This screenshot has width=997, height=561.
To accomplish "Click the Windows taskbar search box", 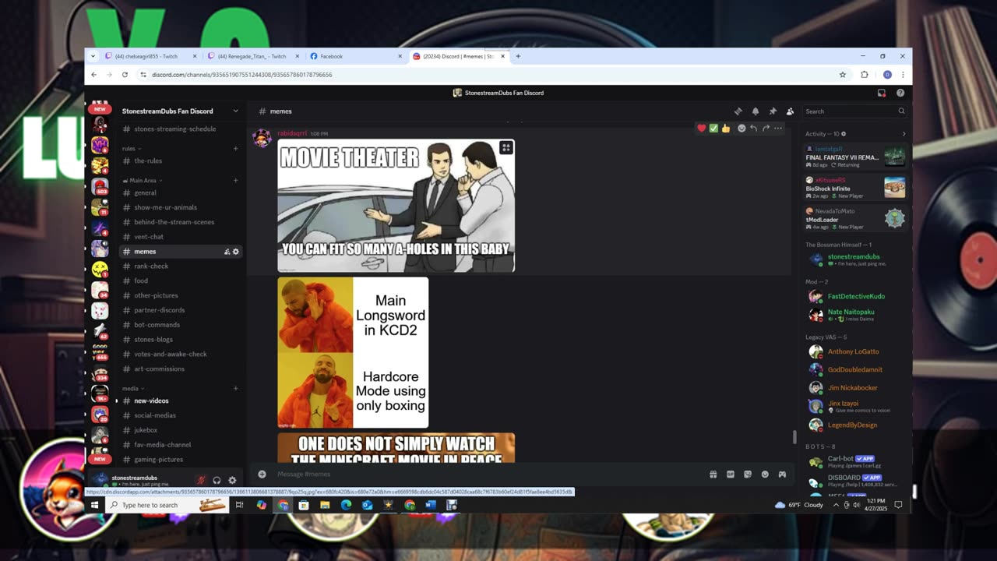I will (x=167, y=505).
